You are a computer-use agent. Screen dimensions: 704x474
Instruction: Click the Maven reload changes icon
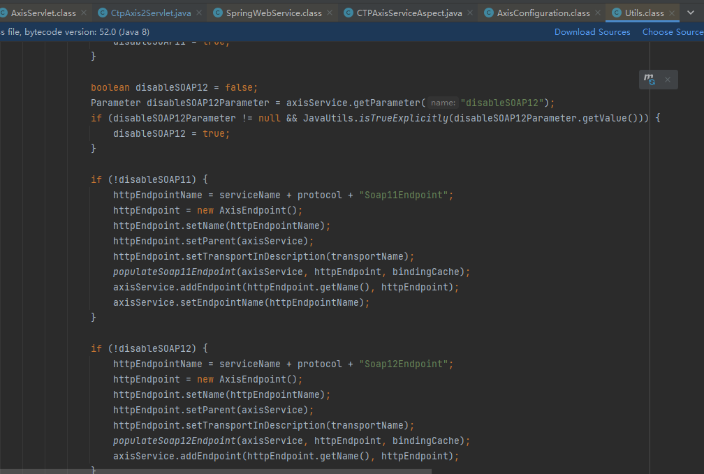pyautogui.click(x=650, y=80)
